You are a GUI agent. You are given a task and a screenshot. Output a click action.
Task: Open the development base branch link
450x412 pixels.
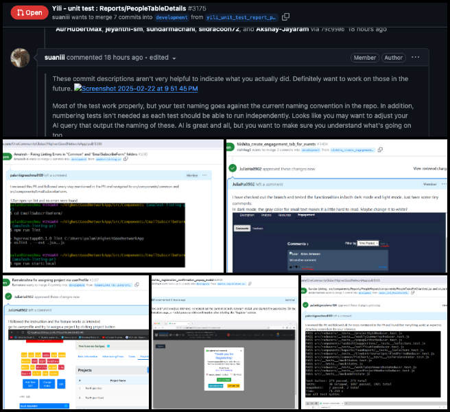tap(171, 17)
